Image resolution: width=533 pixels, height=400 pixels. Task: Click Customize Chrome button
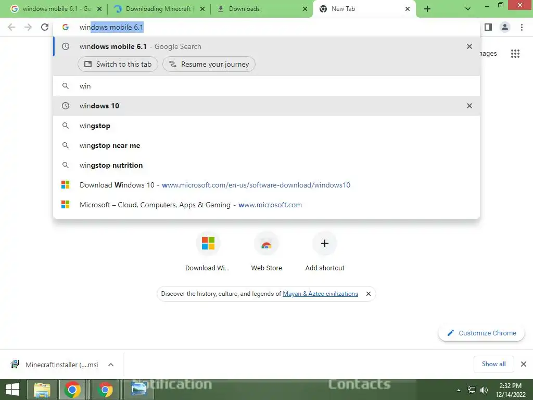(481, 333)
